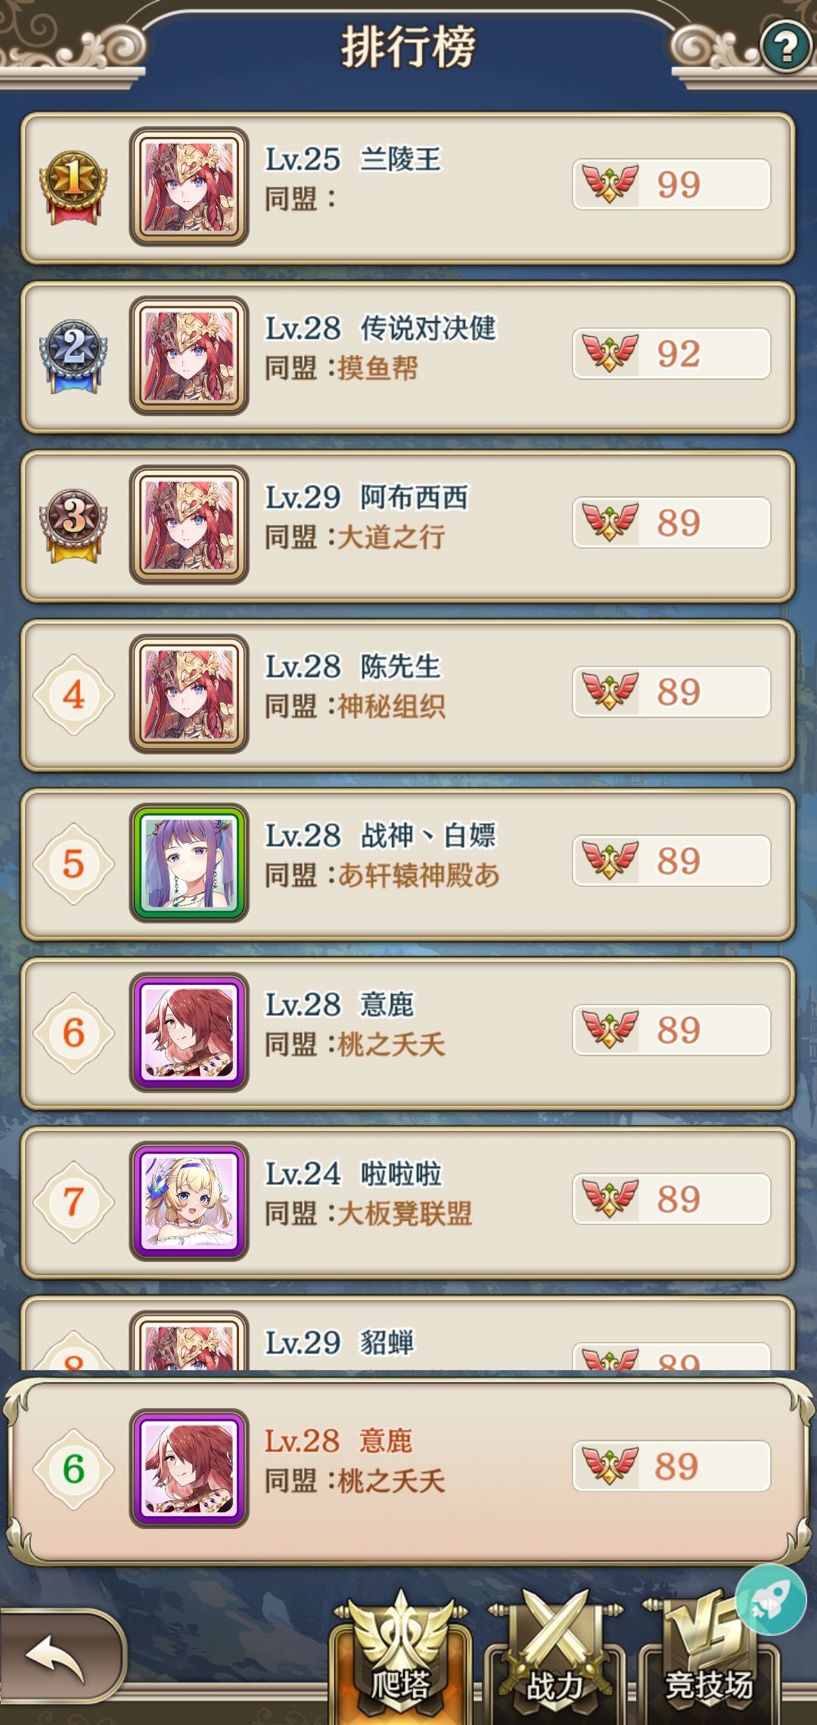Tap the back arrow button
The height and width of the screenshot is (1725, 817).
pyautogui.click(x=61, y=1656)
